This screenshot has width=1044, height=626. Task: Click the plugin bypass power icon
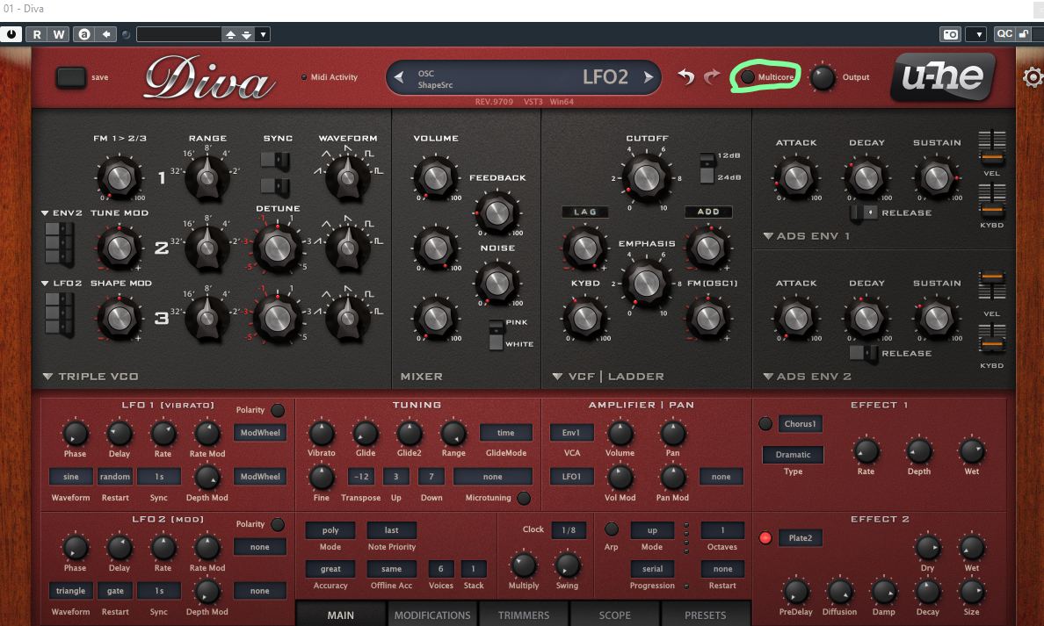pos(11,34)
